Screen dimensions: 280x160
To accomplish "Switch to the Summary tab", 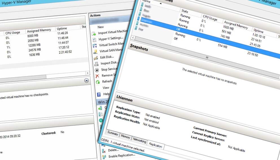I will [x=113, y=133].
